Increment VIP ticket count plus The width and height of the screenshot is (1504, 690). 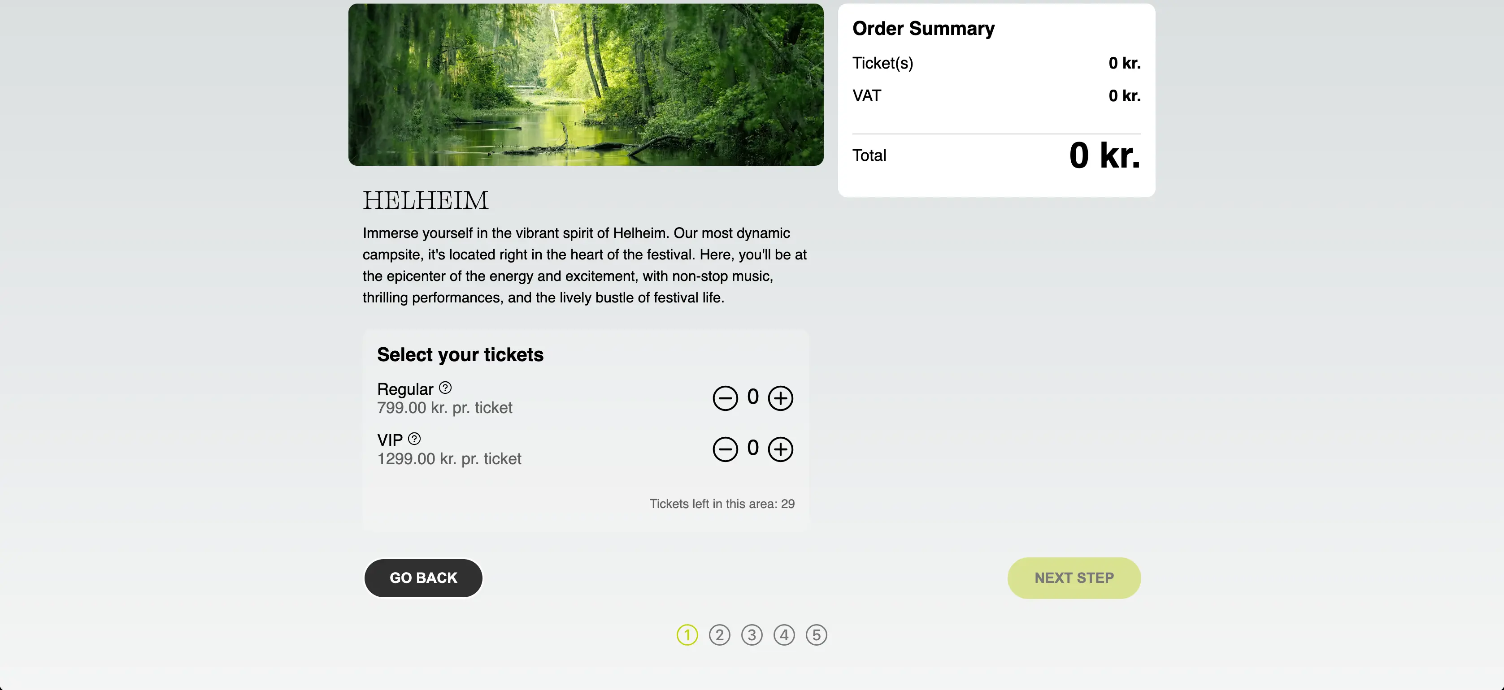pyautogui.click(x=782, y=448)
